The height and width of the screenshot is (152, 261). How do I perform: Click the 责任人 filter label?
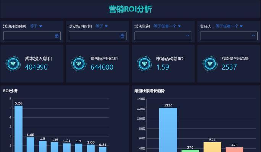[x=206, y=26]
